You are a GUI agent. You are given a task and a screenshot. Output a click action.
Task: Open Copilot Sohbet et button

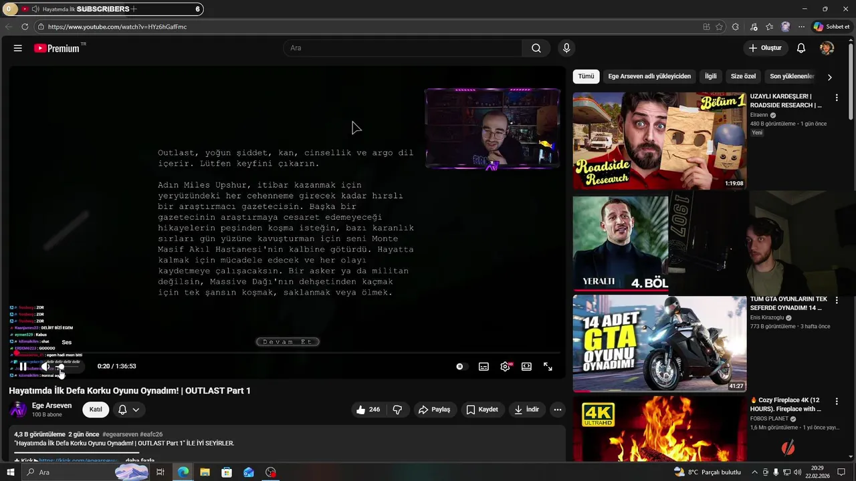point(831,27)
